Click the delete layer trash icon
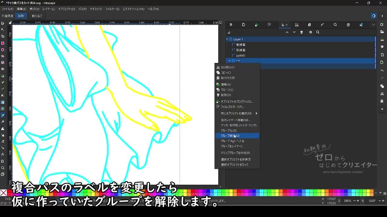 [x=301, y=32]
